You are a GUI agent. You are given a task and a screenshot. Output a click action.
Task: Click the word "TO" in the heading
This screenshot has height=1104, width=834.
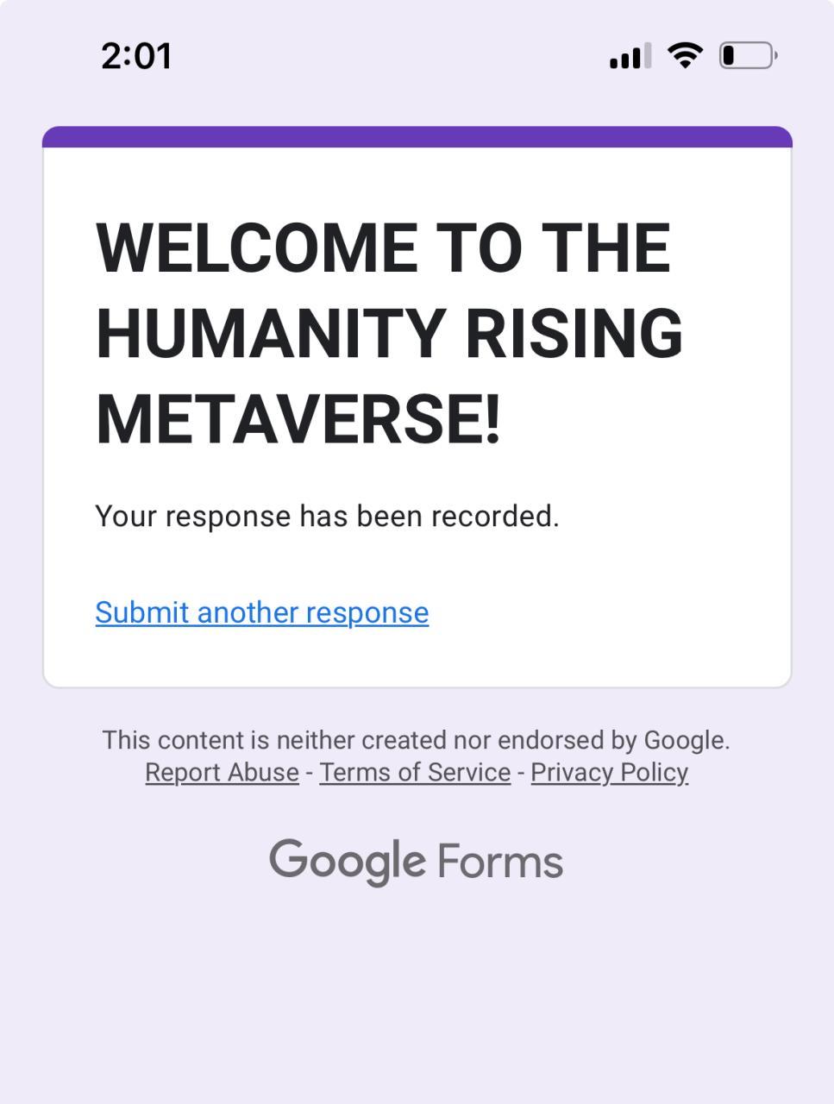pos(478,248)
